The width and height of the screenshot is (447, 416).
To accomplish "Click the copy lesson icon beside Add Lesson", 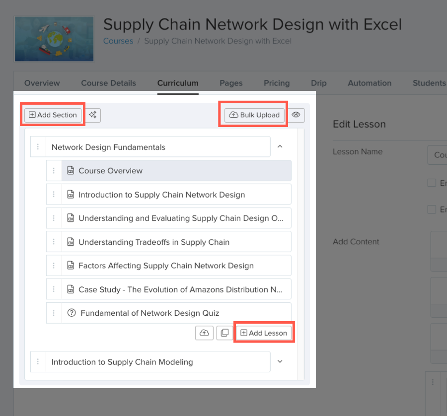I will (224, 333).
